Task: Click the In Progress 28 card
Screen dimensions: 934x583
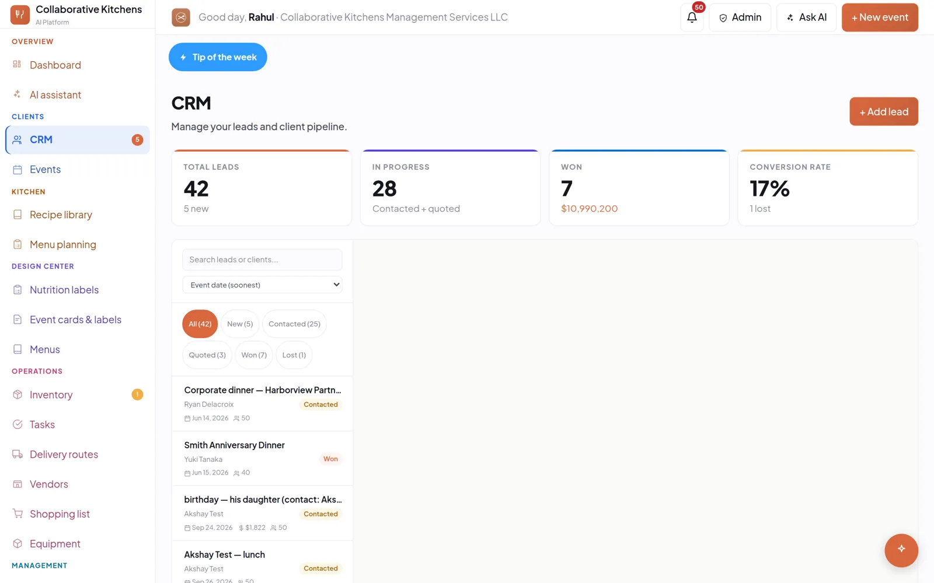Action: (x=450, y=188)
